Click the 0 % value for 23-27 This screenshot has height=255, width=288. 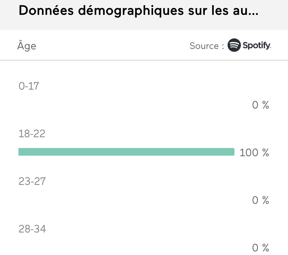tap(260, 200)
